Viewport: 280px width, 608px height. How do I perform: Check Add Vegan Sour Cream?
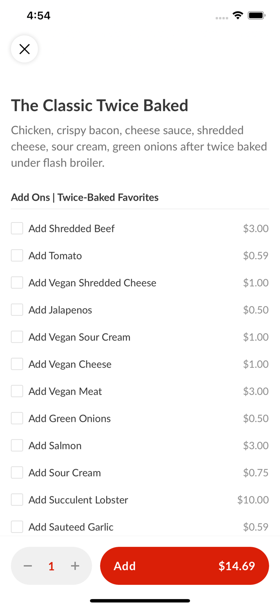point(17,337)
